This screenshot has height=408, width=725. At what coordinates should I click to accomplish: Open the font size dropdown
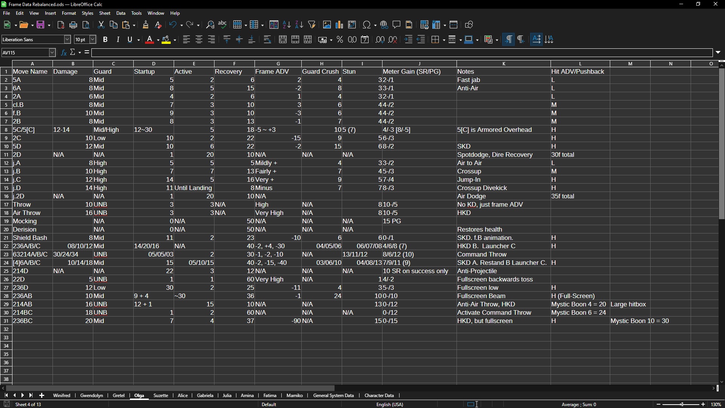click(x=93, y=39)
